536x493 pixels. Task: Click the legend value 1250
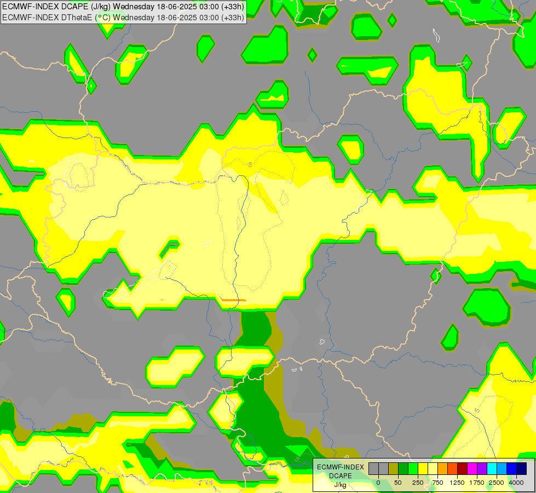[x=457, y=483]
